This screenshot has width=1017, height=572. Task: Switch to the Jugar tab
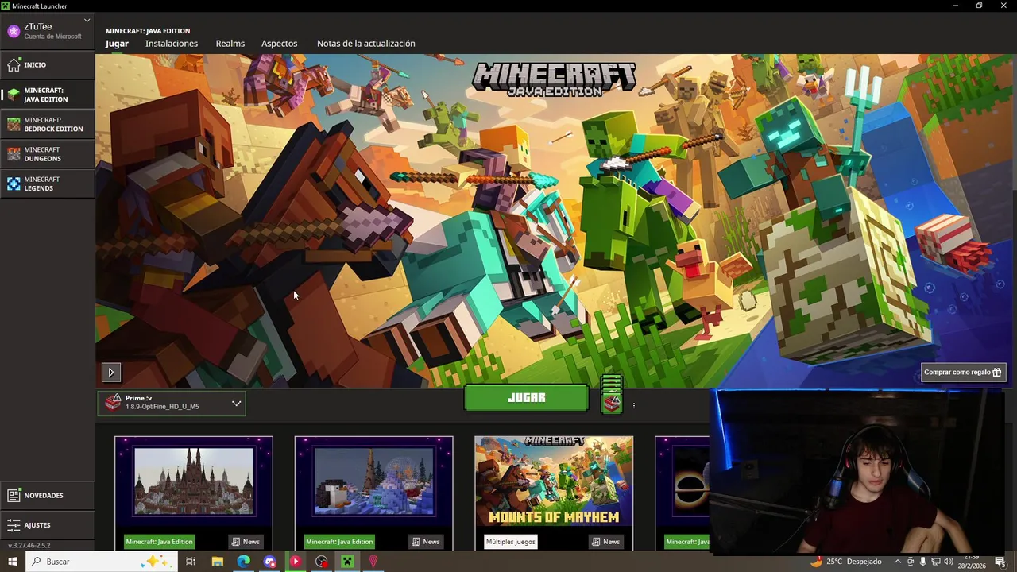(117, 44)
